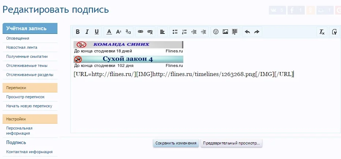The width and height of the screenshot is (341, 159).
Task: Select Начать новую переписку
Action: click(x=30, y=106)
